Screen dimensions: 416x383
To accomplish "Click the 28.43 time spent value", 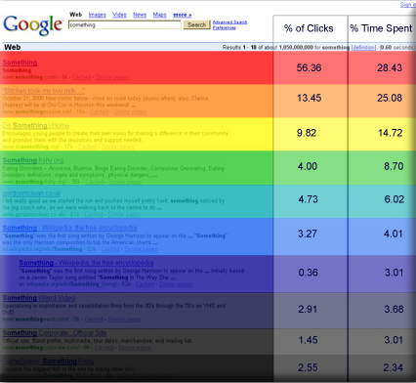I will click(390, 67).
